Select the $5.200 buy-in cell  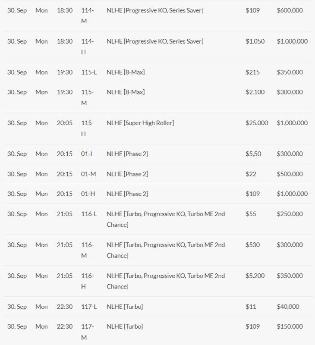255,276
